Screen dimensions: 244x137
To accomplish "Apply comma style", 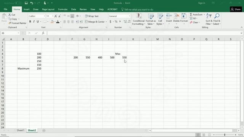I will (x=120, y=22).
